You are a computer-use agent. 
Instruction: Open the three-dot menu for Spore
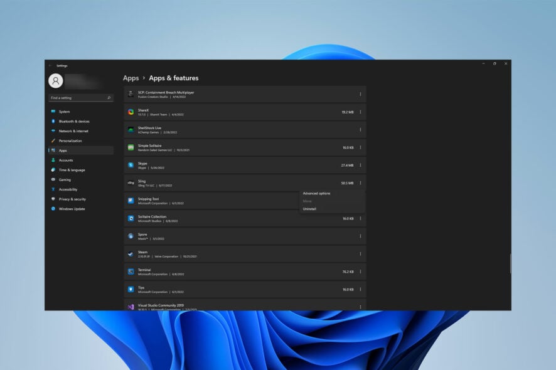coord(360,236)
